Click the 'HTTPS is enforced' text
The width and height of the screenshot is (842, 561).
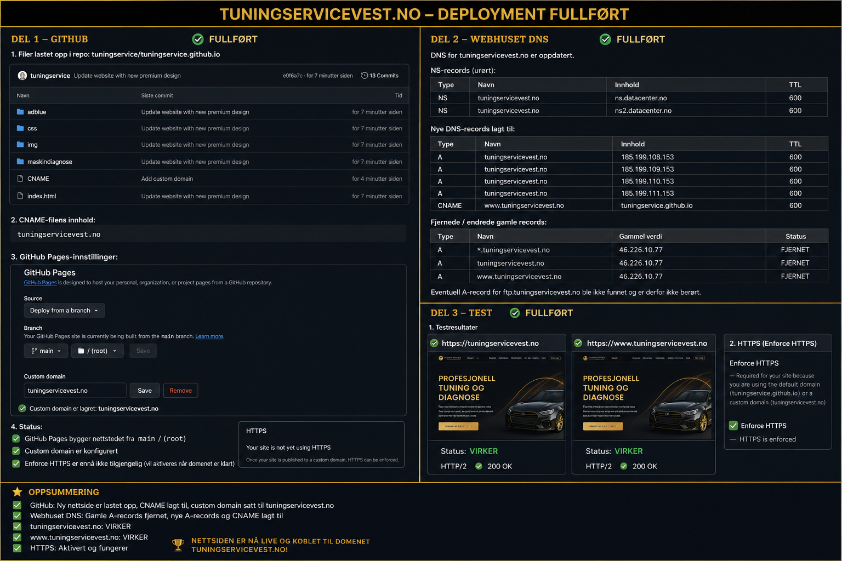[767, 439]
